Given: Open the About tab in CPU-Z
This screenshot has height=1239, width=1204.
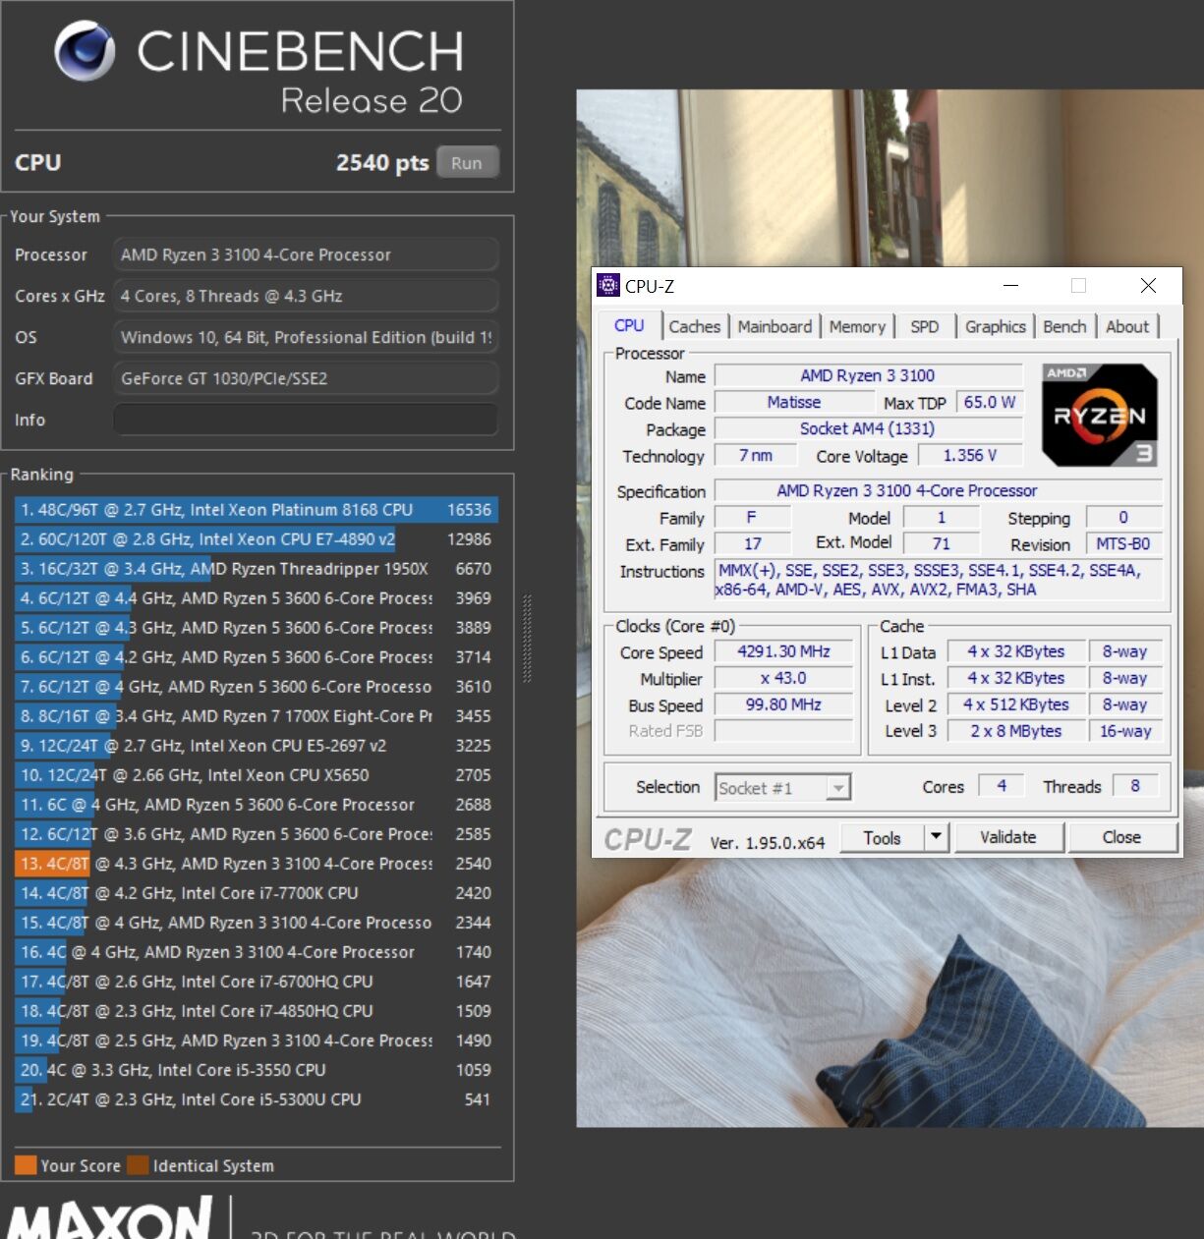Looking at the screenshot, I should (x=1126, y=327).
